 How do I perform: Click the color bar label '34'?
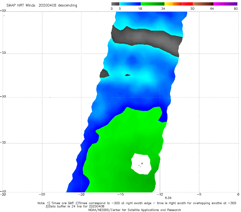click(163, 8)
